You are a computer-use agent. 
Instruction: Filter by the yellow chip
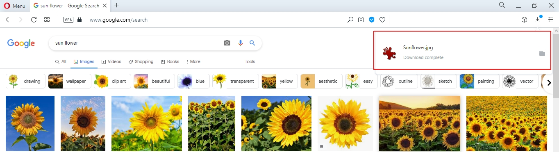point(279,81)
